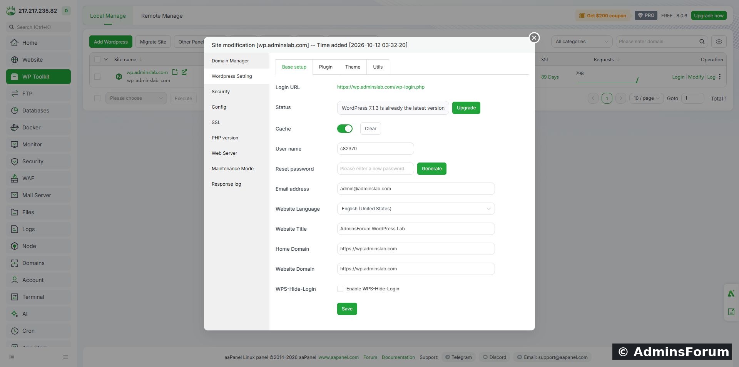Open the Files manager

(x=38, y=212)
